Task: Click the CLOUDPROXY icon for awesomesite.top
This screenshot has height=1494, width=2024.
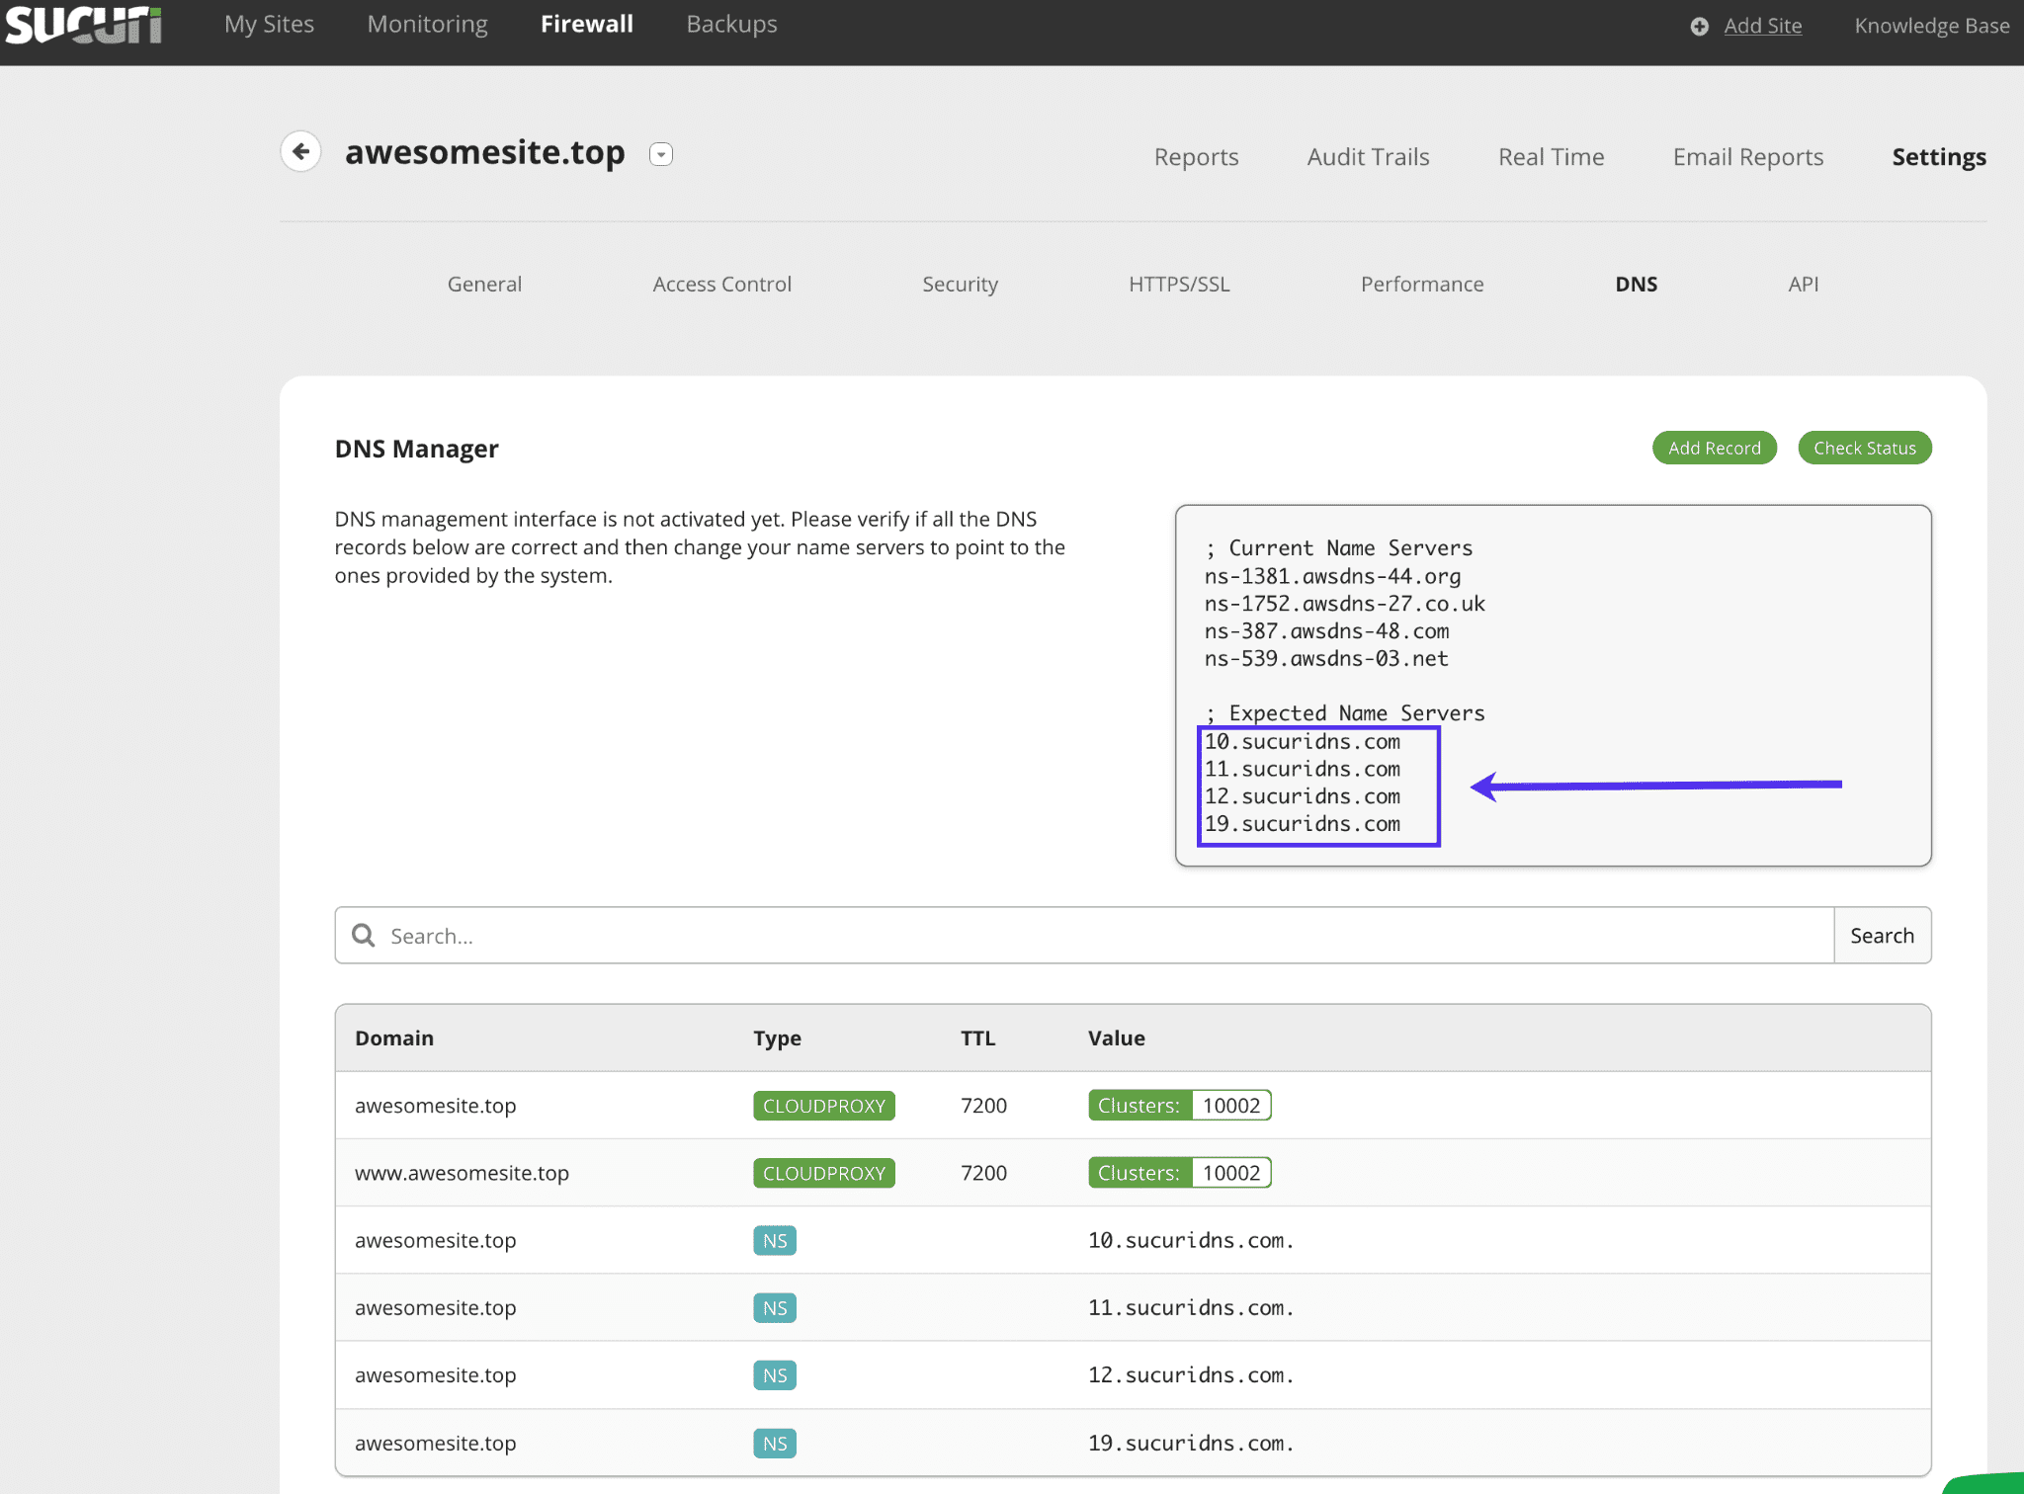Action: point(823,1105)
